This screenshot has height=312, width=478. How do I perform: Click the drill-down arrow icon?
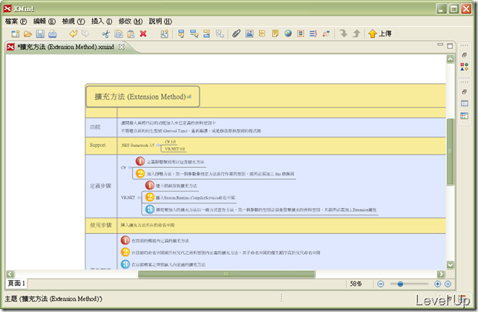click(344, 33)
